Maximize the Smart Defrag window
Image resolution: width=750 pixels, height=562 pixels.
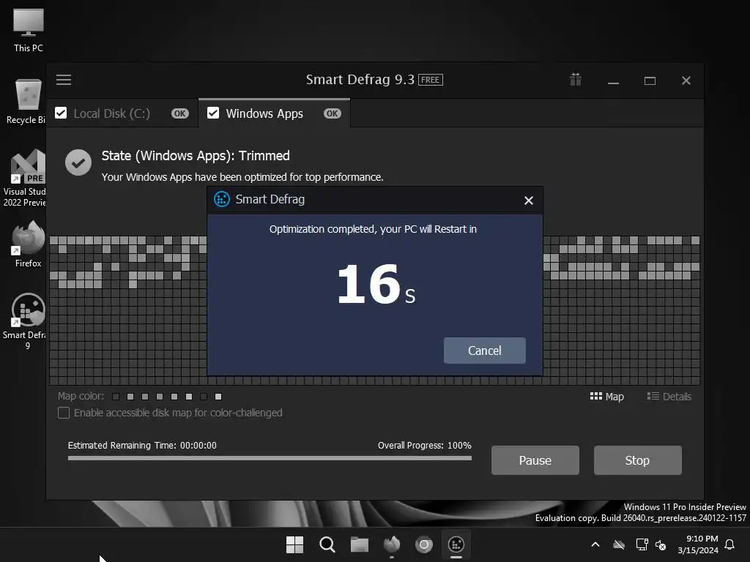[x=650, y=80]
